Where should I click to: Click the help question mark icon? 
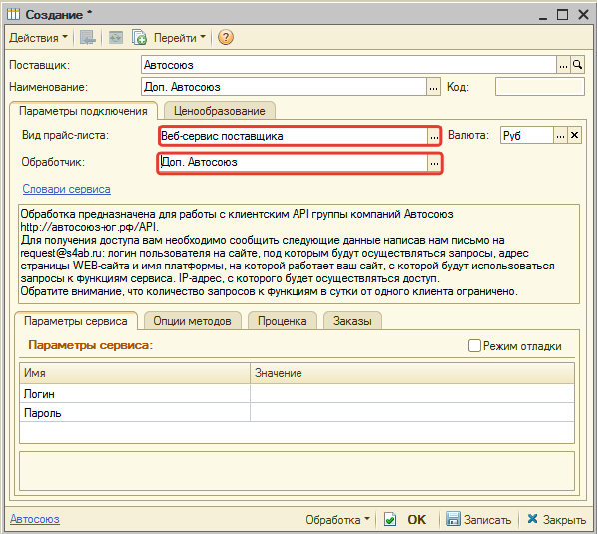[x=225, y=37]
